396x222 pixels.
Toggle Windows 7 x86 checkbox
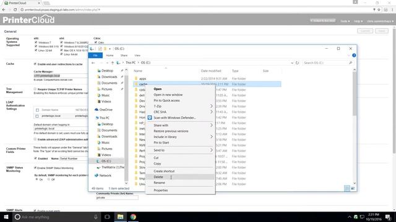pyautogui.click(x=36, y=43)
